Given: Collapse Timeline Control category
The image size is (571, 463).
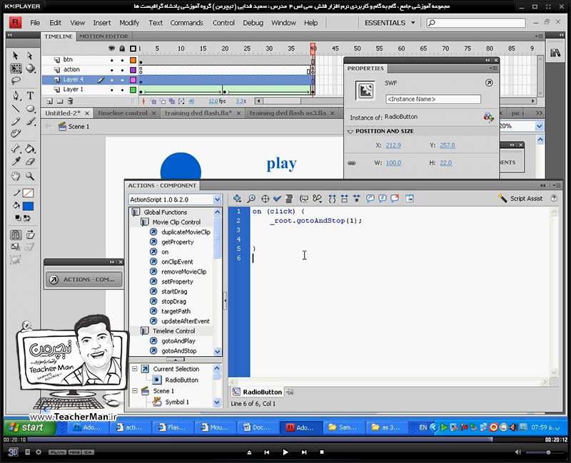Looking at the screenshot, I should click(x=145, y=331).
